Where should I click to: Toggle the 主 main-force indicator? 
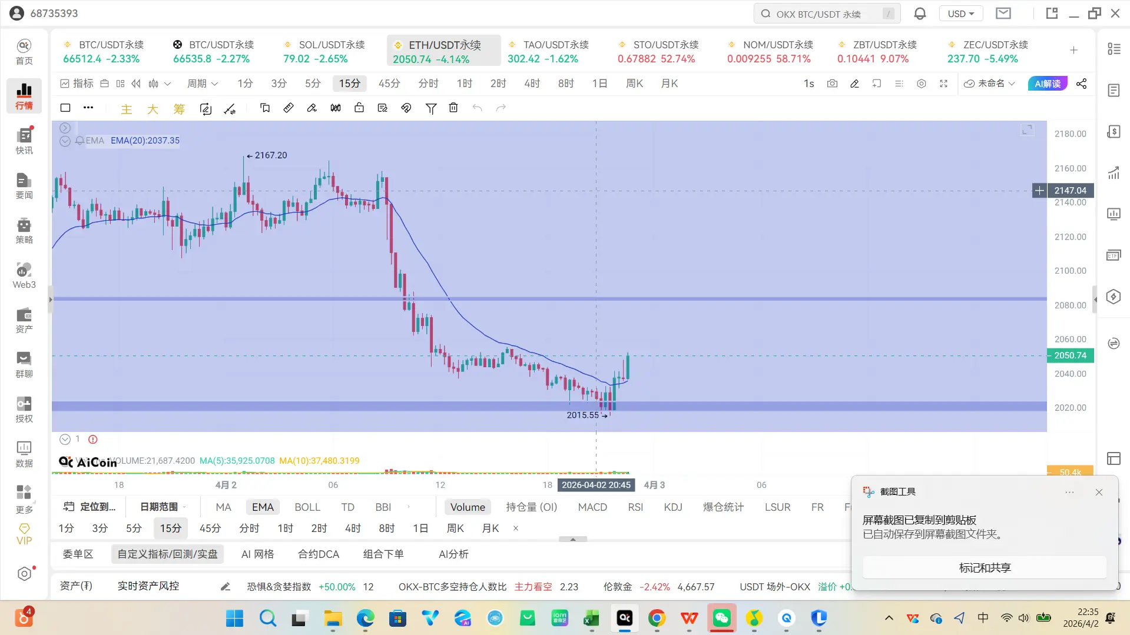click(x=127, y=109)
